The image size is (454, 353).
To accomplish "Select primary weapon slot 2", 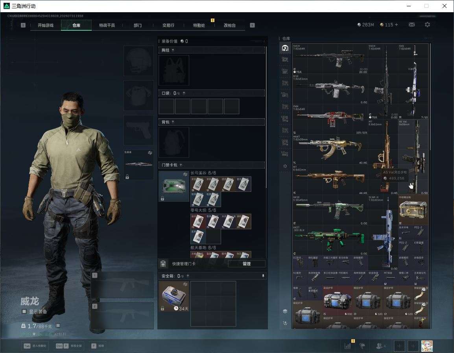I will pyautogui.click(x=122, y=316).
